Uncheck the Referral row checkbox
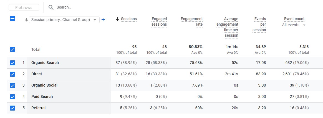 12,108
